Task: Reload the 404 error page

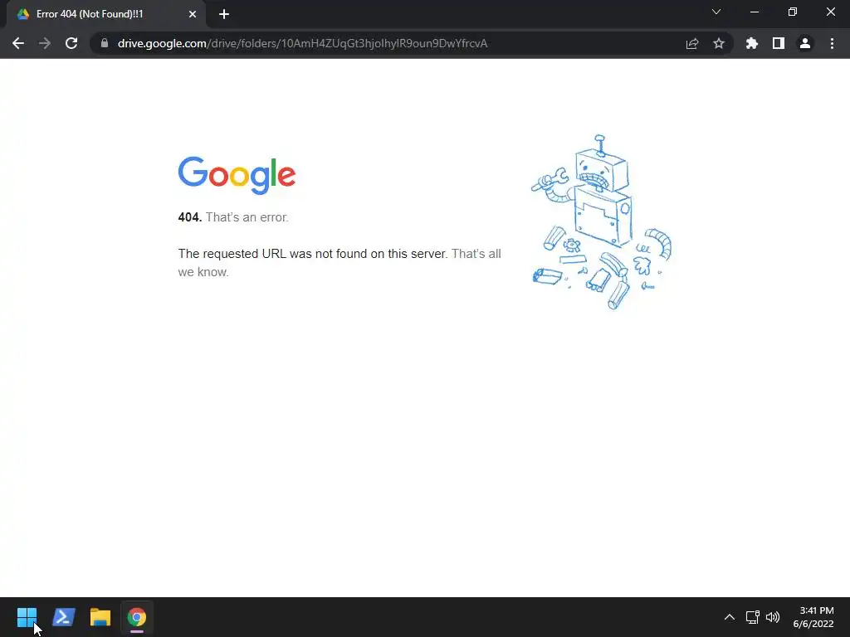Action: (71, 43)
